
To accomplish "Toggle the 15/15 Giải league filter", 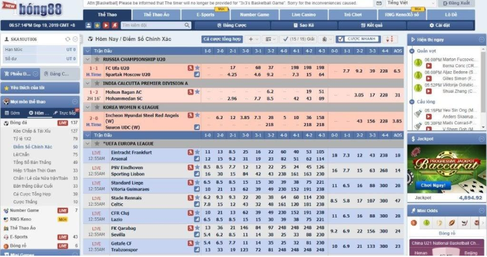I will 298,39.
